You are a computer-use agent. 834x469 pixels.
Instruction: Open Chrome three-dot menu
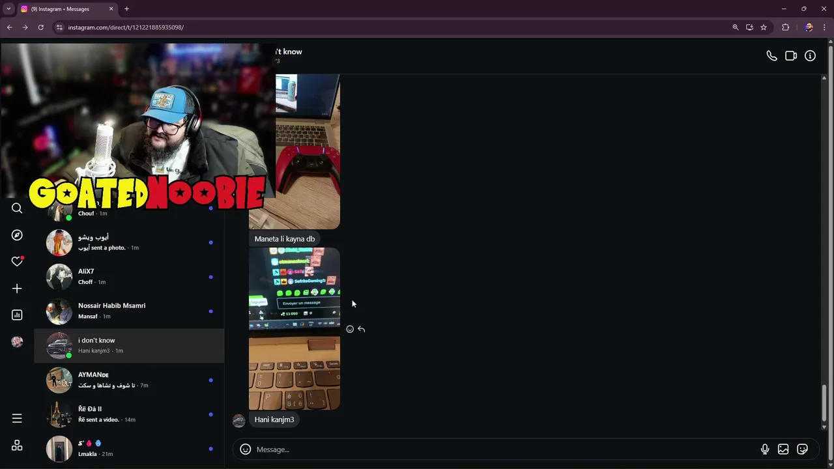coord(824,27)
